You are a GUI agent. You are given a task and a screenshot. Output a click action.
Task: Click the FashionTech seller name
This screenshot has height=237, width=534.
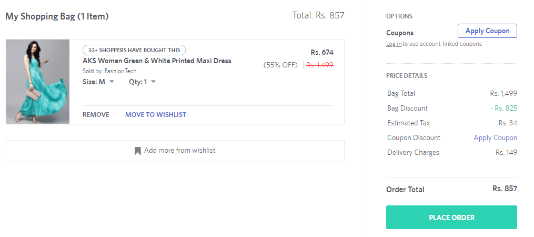tap(120, 71)
